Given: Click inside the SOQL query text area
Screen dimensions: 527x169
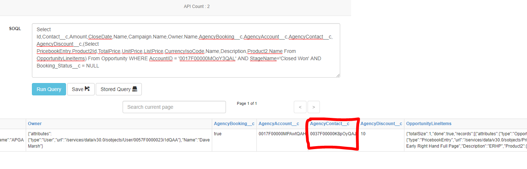Looking at the screenshot, I should [x=186, y=50].
